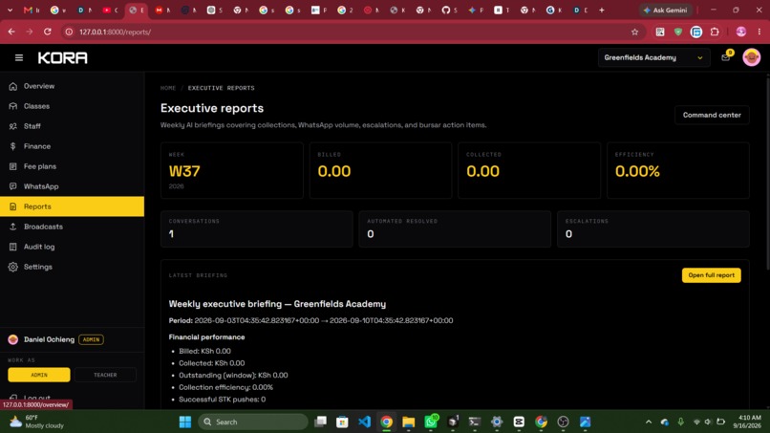This screenshot has height=433, width=770.
Task: Open File Explorer from the taskbar
Action: pos(409,422)
